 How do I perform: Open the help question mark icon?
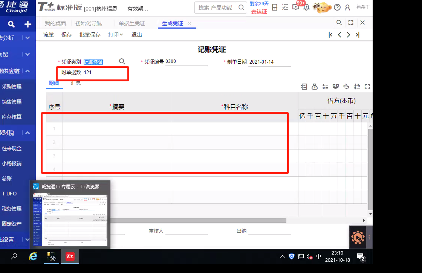(x=337, y=8)
